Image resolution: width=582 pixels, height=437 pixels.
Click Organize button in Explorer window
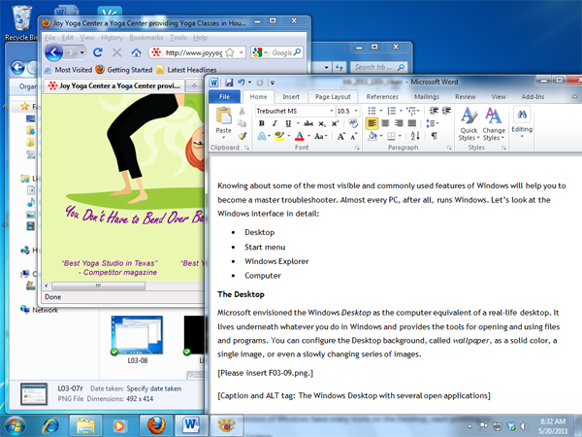tap(28, 86)
